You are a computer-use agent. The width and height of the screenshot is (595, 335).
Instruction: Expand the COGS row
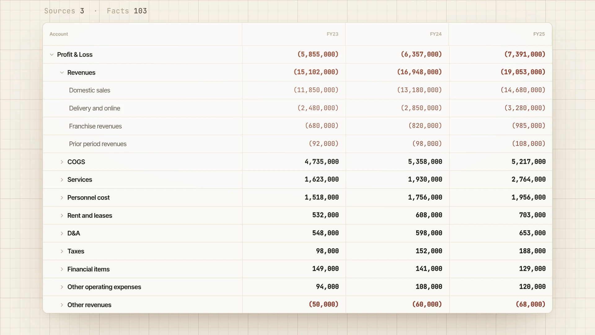pos(62,162)
